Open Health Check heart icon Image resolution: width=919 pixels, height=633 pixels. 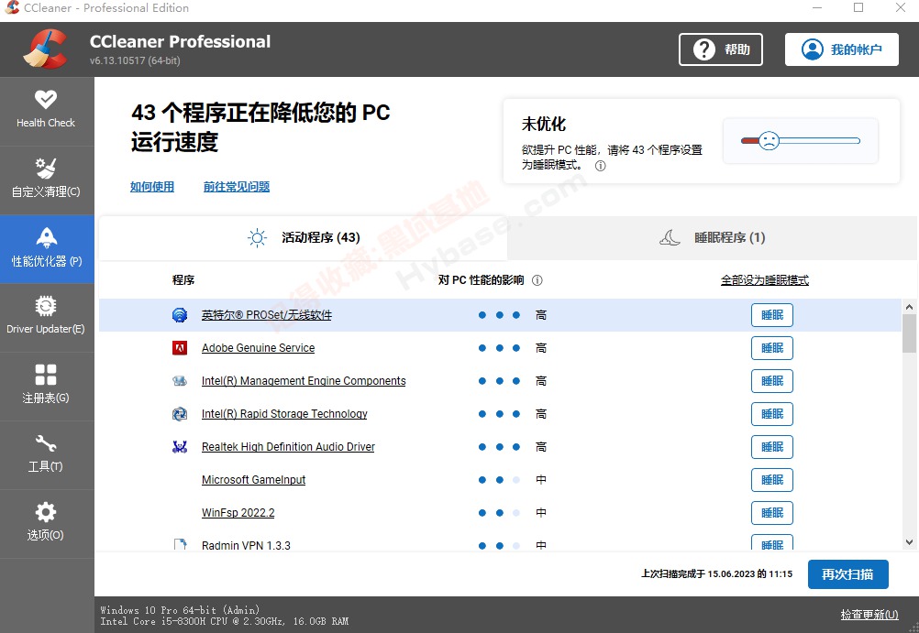pos(46,99)
